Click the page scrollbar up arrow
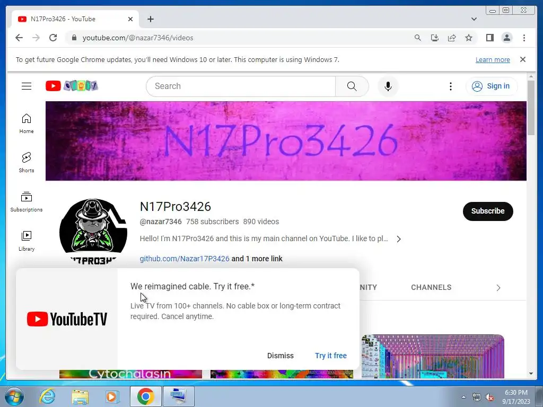Viewport: 543px width, 407px height. click(x=531, y=76)
